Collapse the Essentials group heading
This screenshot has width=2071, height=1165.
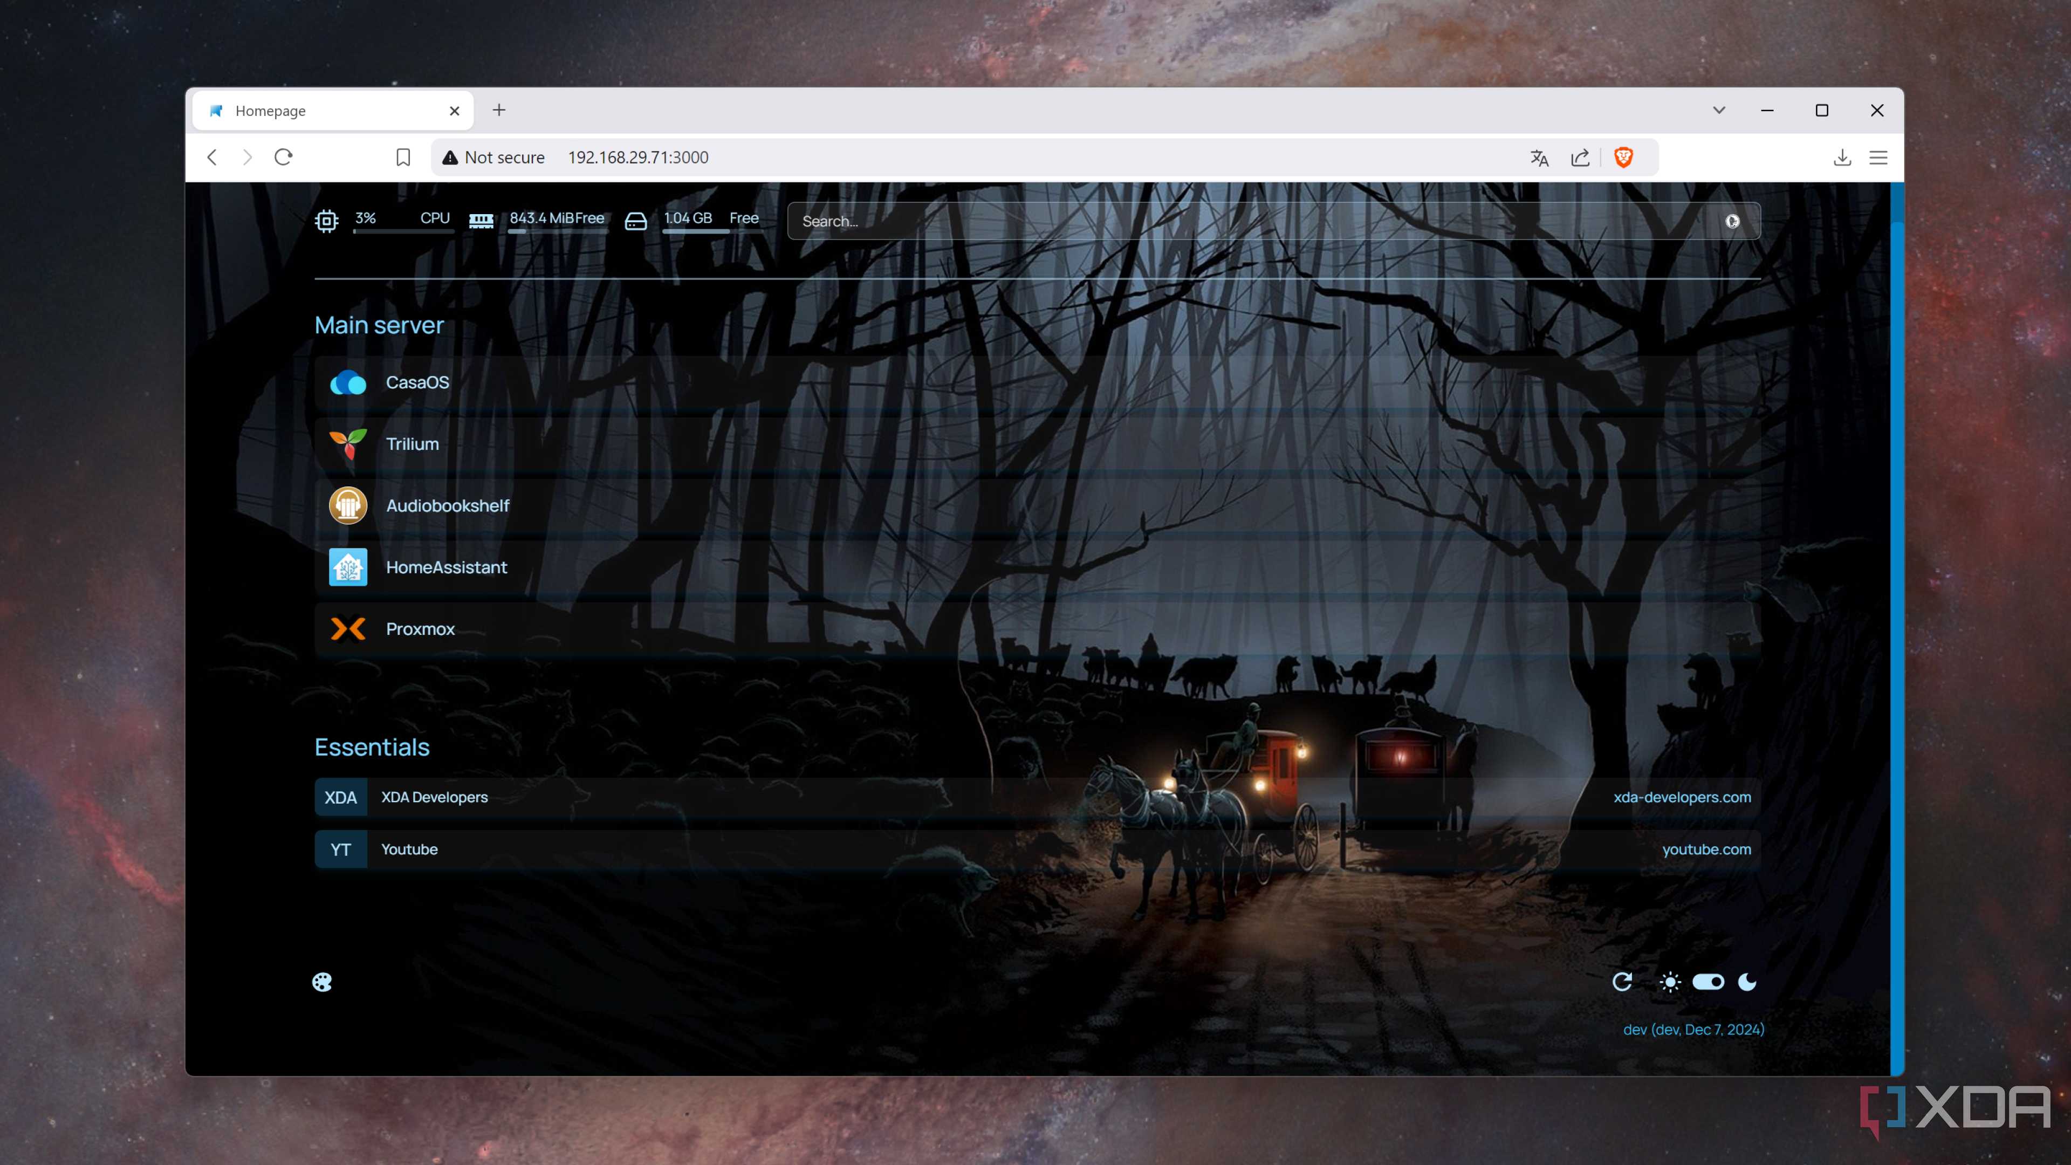[x=372, y=747]
